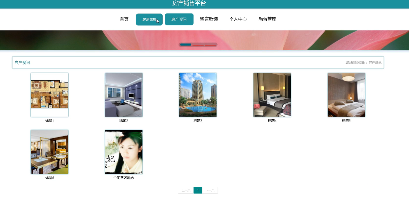Open the 首页 navigation item
This screenshot has height=199, width=409.
click(124, 19)
